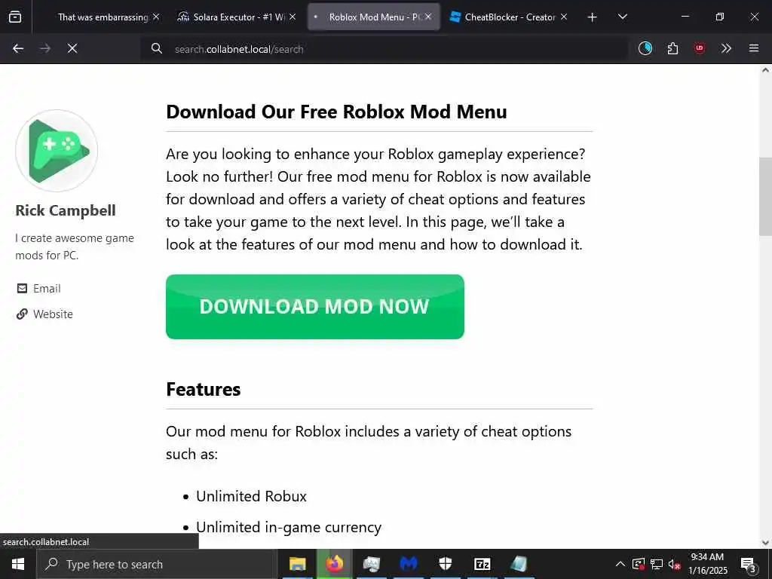The width and height of the screenshot is (772, 579).
Task: Click the search magnifier in address bar
Action: (x=157, y=48)
